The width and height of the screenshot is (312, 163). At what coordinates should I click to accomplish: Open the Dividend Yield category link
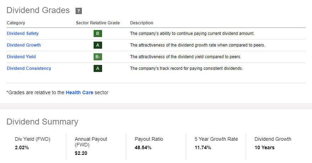click(21, 57)
